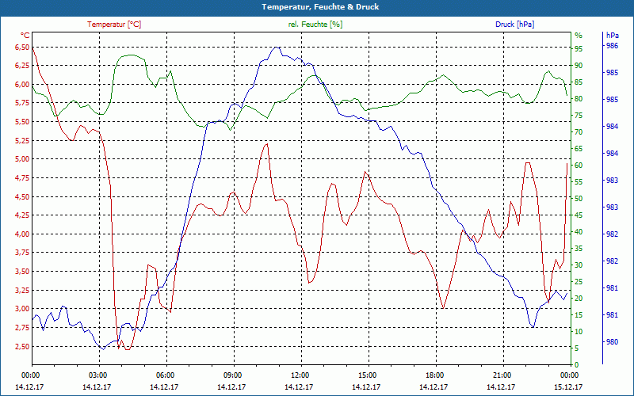
Task: Click the '60' humidity tick label
Action: [579, 166]
